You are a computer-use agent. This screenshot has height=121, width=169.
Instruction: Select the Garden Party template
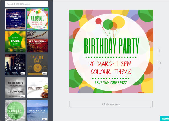tap(15, 110)
